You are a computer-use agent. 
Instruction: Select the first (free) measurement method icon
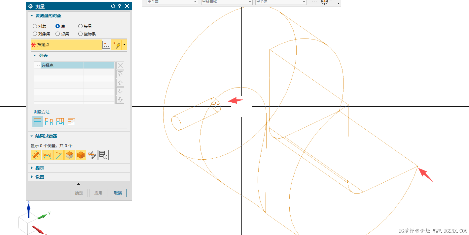coord(38,122)
